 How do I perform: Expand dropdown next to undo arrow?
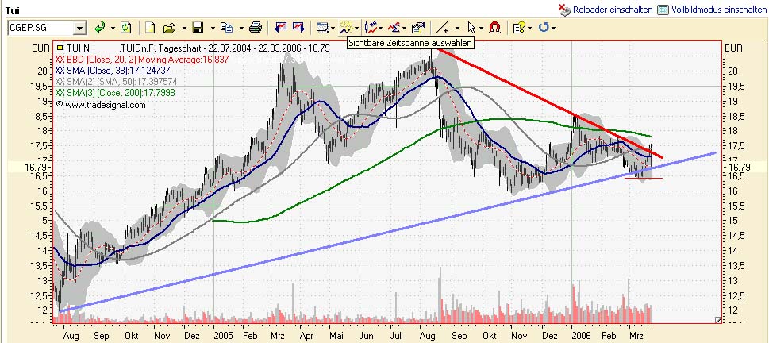(554, 28)
